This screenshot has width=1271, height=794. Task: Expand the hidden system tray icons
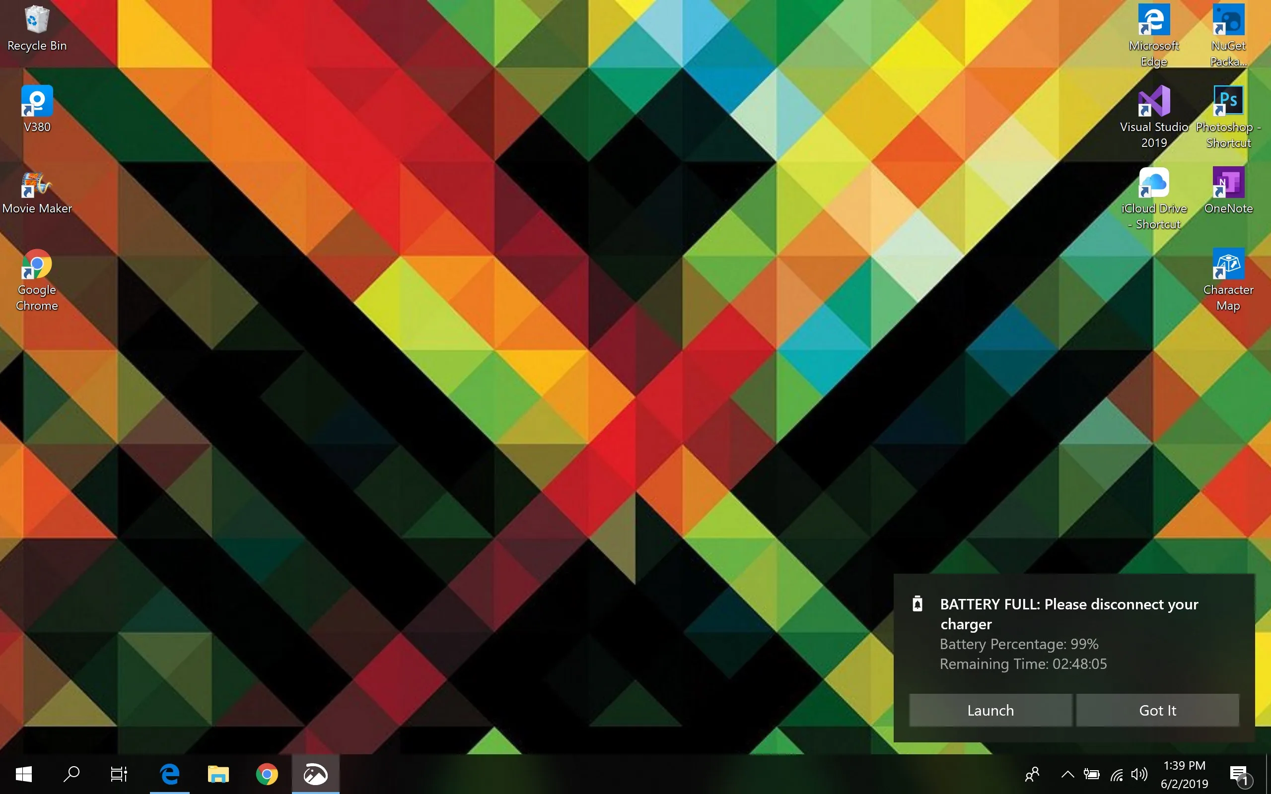(1067, 774)
